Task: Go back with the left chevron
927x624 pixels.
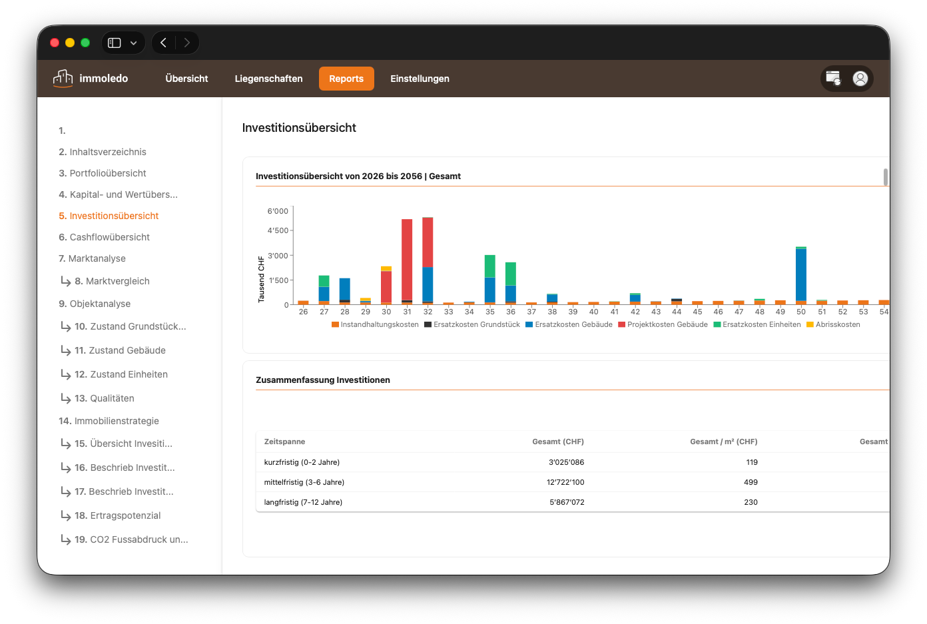Action: [163, 43]
